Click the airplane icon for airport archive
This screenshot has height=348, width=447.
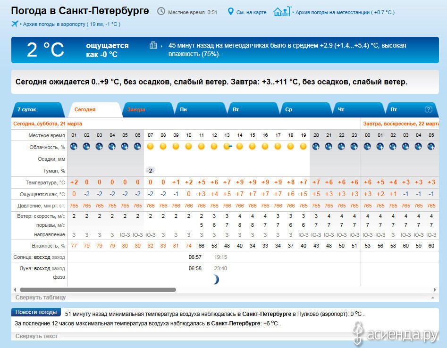[x=15, y=24]
